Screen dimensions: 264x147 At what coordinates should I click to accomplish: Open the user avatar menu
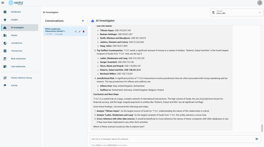point(259,3)
